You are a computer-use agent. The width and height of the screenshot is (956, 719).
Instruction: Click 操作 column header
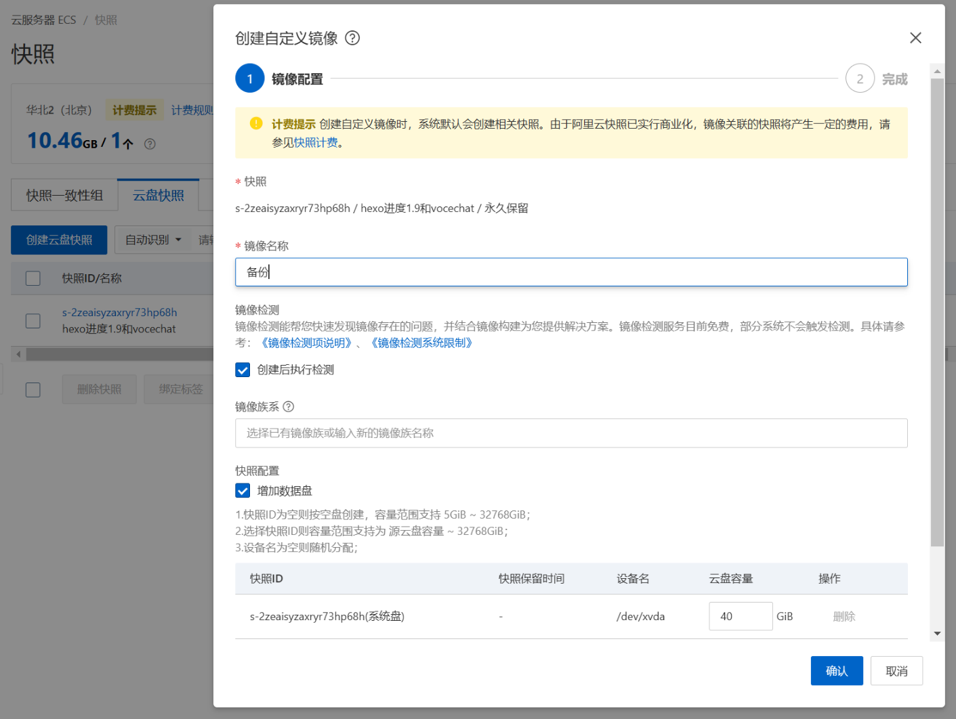(x=829, y=578)
